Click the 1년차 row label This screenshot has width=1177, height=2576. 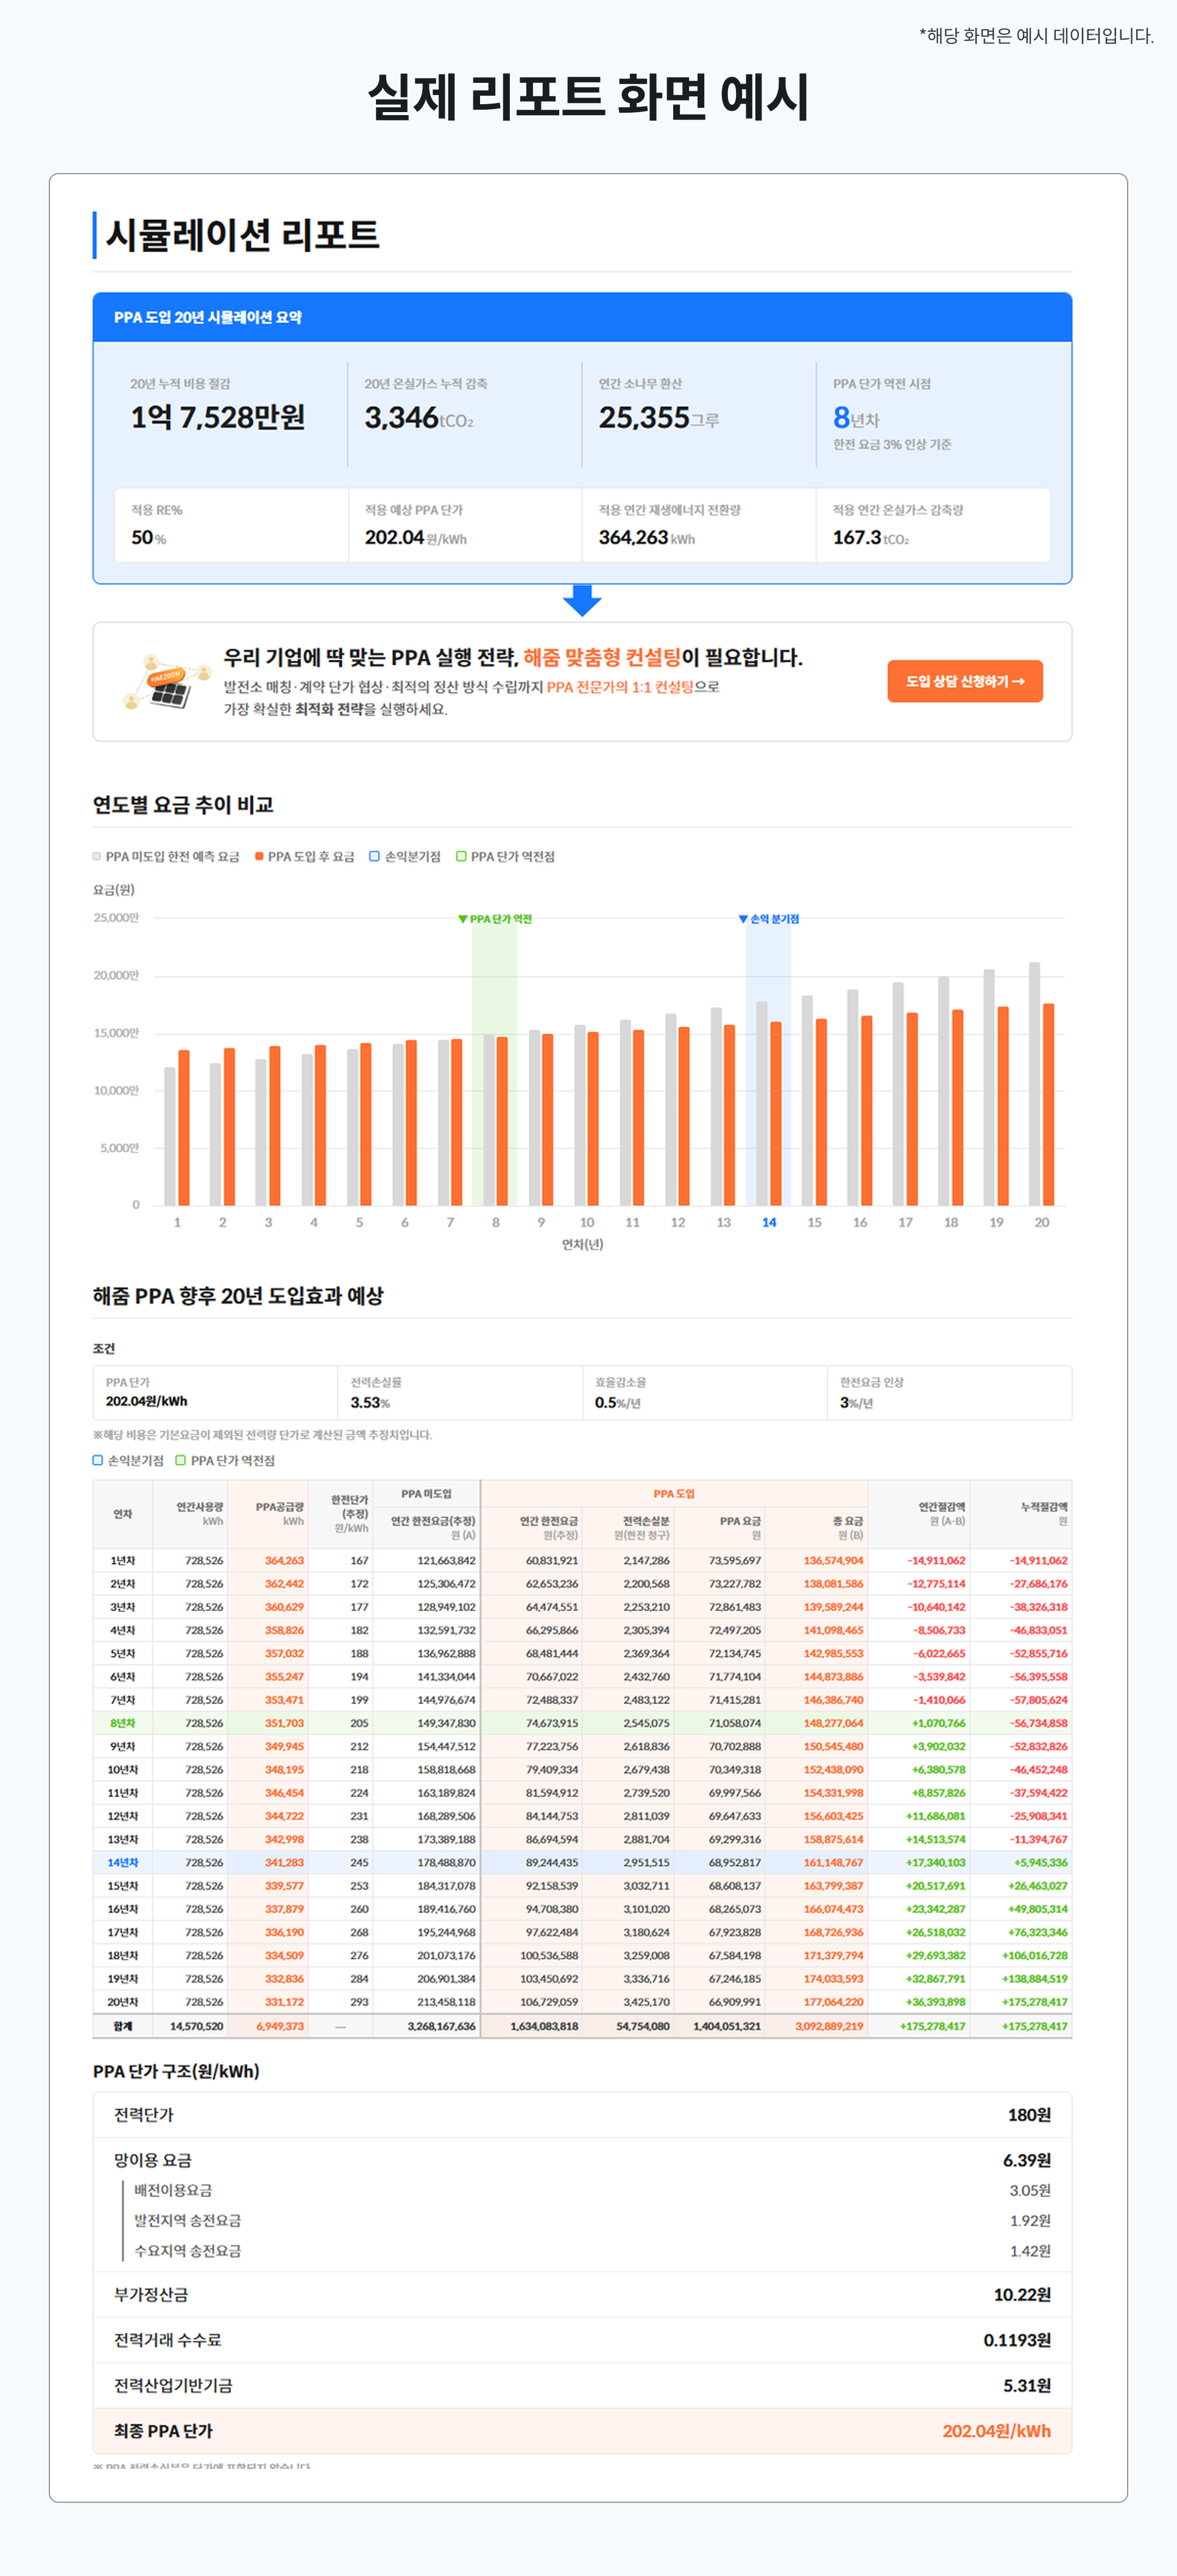(x=123, y=1560)
